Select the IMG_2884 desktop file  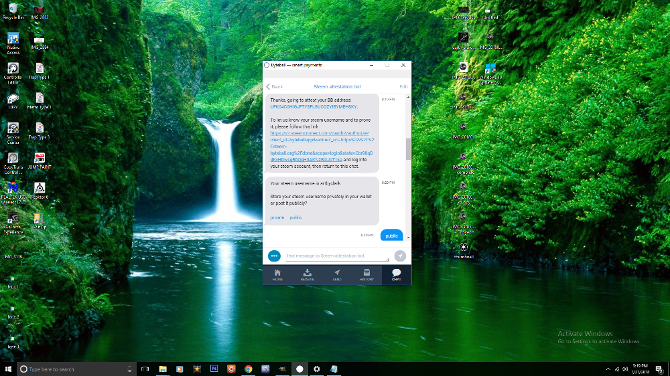click(40, 42)
